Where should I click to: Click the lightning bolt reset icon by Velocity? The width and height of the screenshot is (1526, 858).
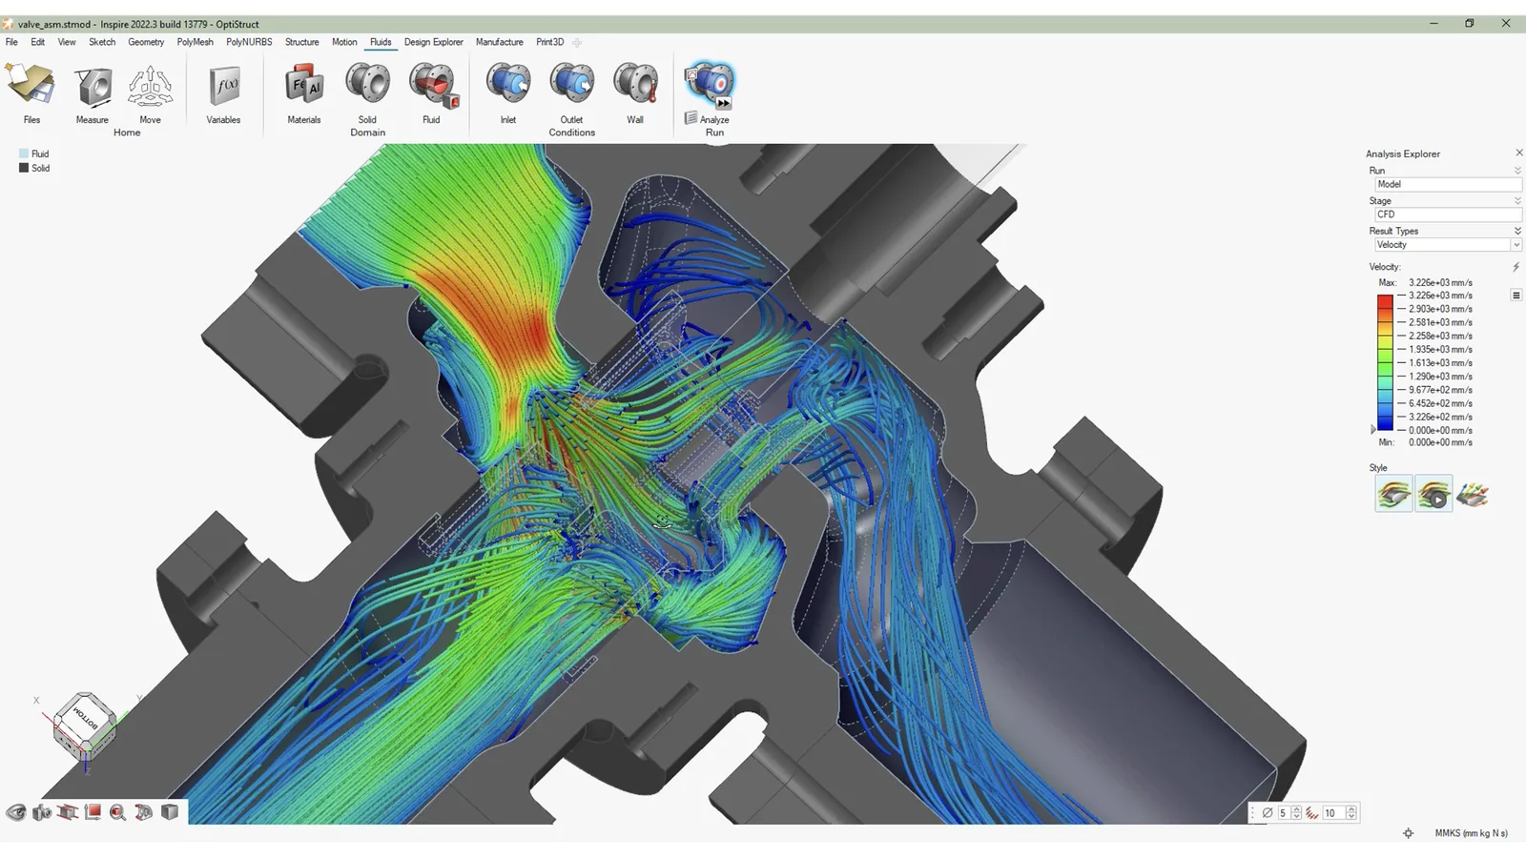[1516, 268]
